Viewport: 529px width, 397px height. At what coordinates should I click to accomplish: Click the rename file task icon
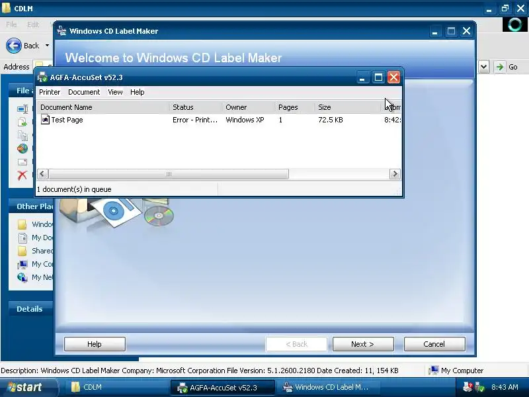[22, 109]
